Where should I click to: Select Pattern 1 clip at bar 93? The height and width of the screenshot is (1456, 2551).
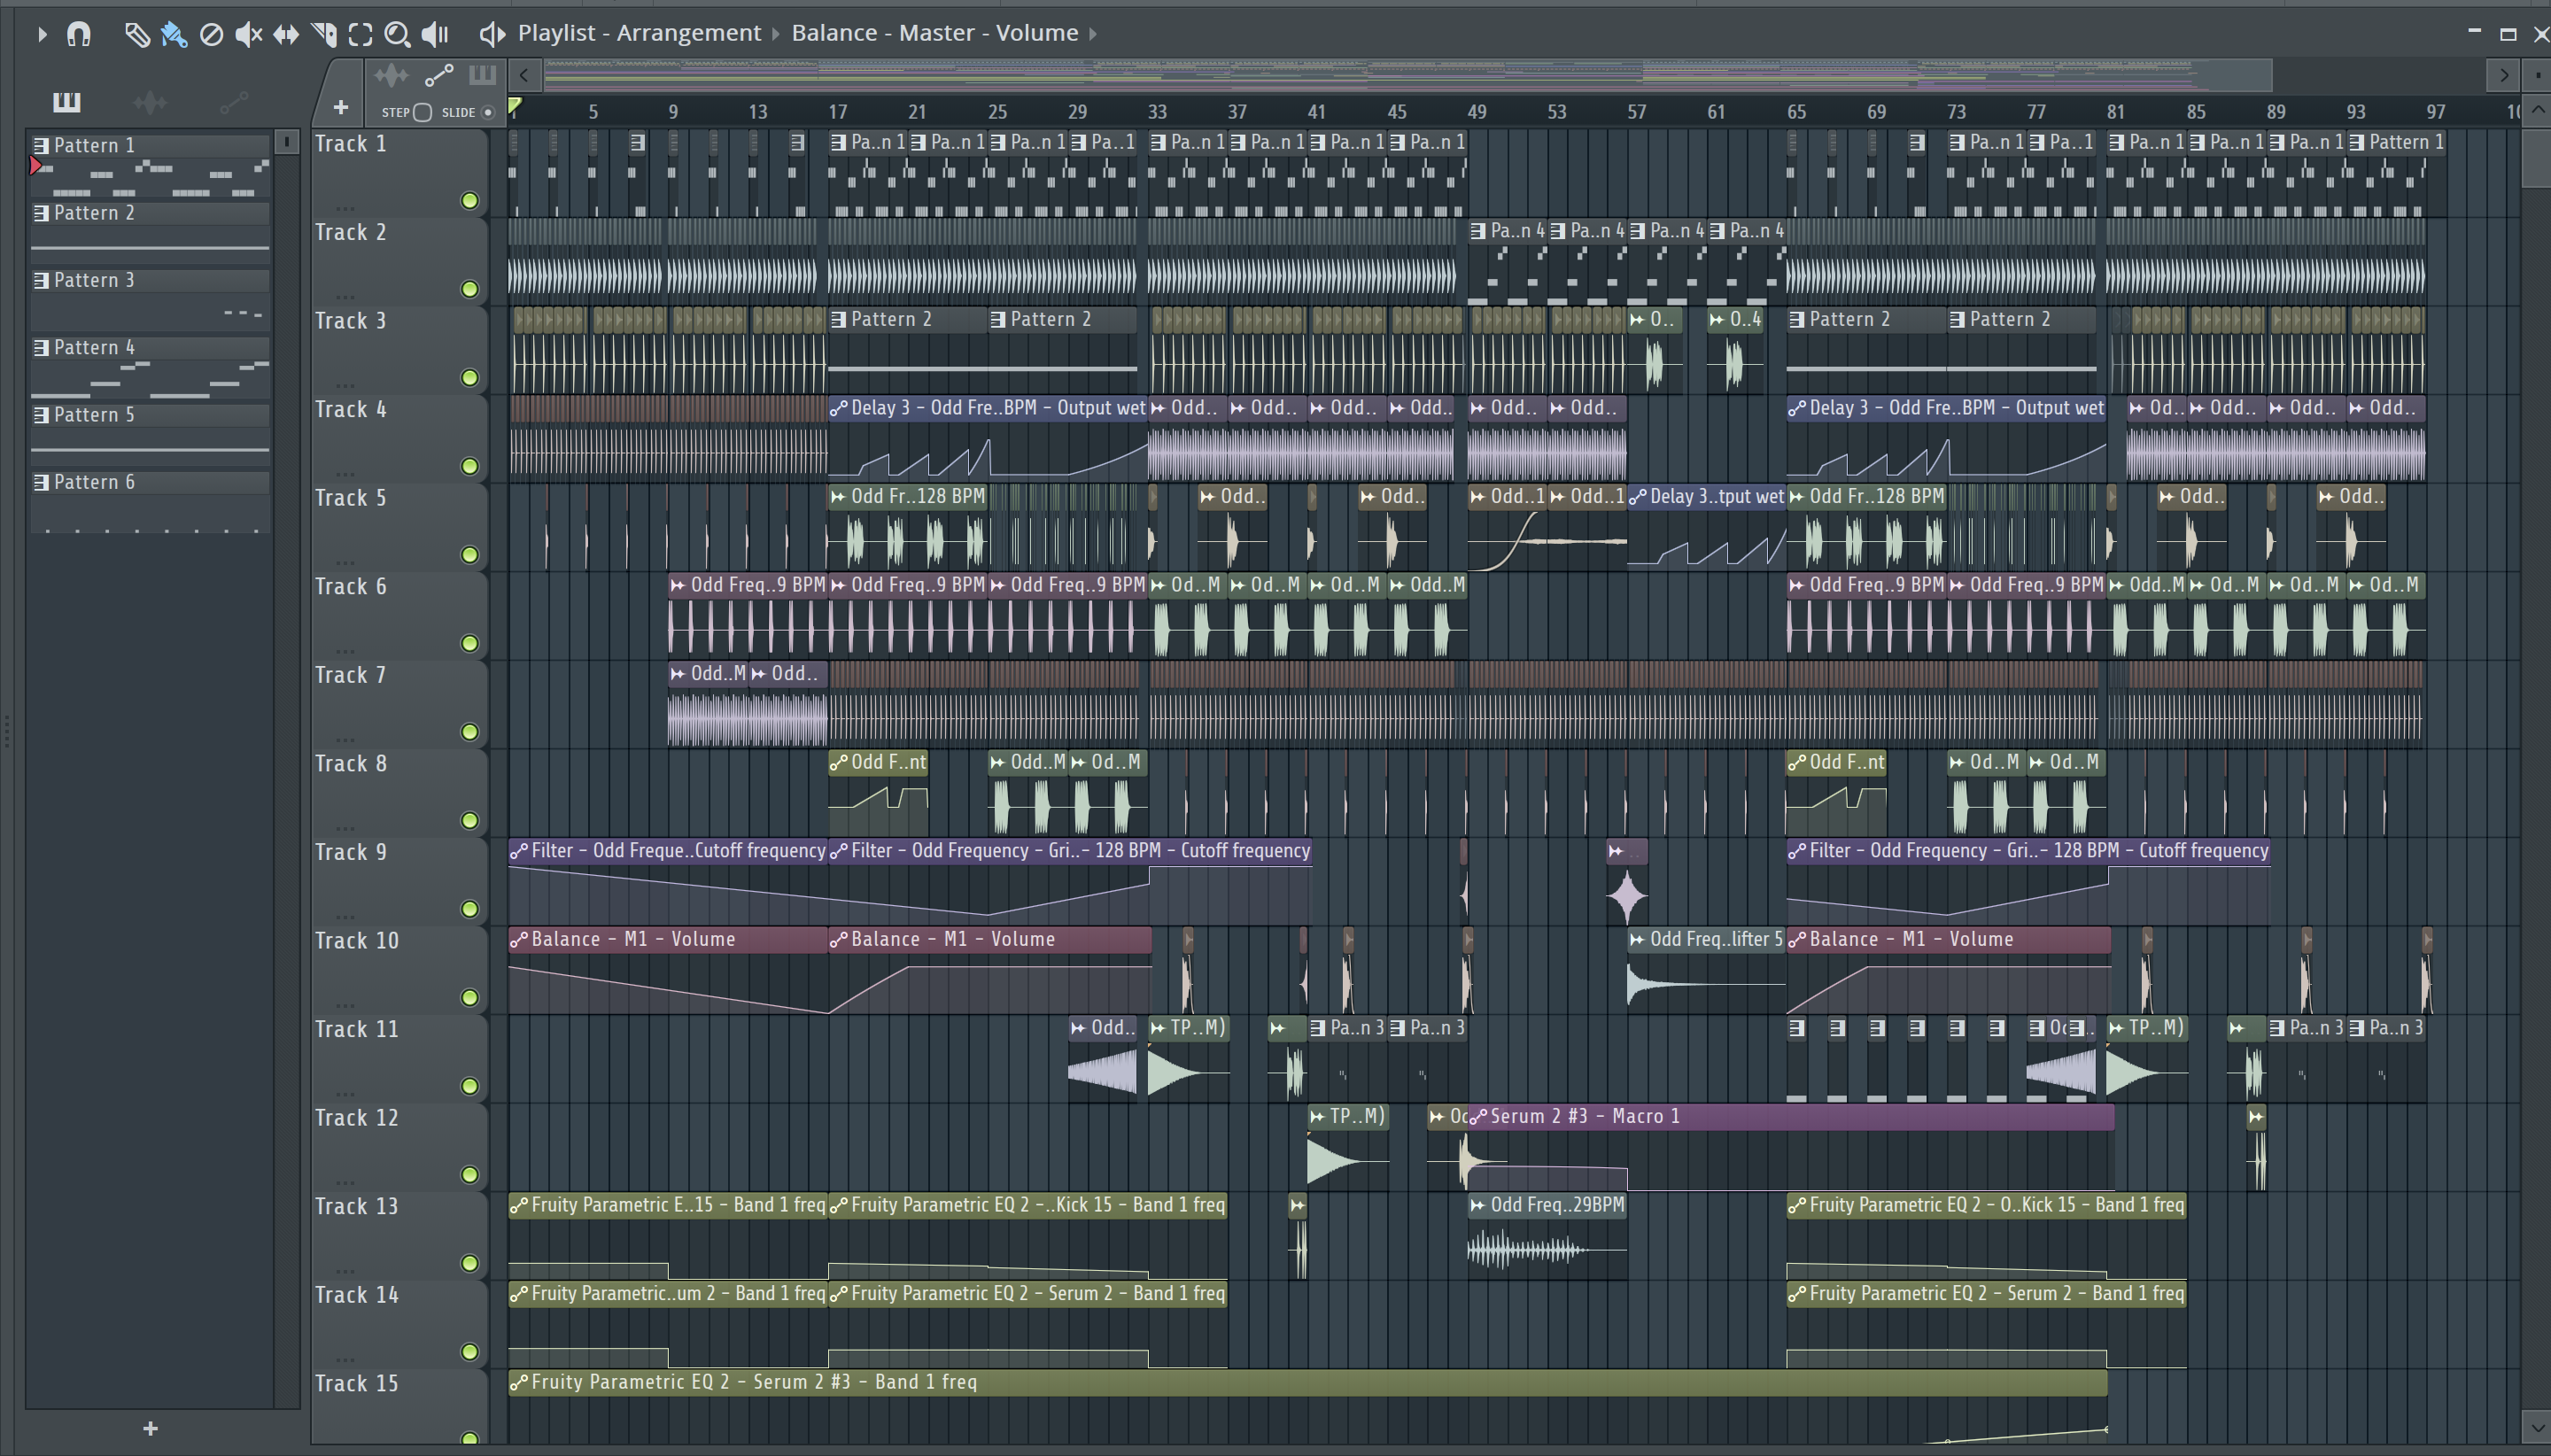pyautogui.click(x=2395, y=173)
